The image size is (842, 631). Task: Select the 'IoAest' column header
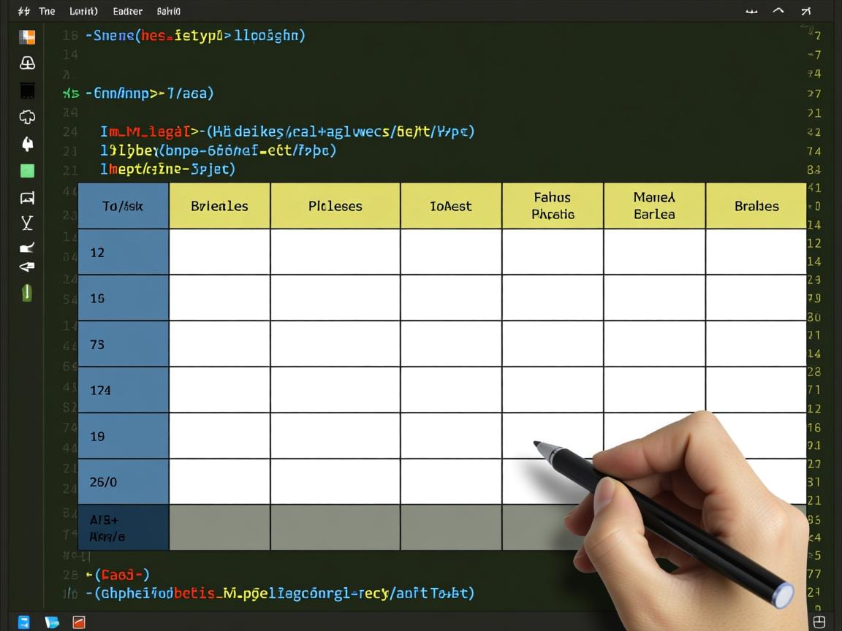coord(451,206)
